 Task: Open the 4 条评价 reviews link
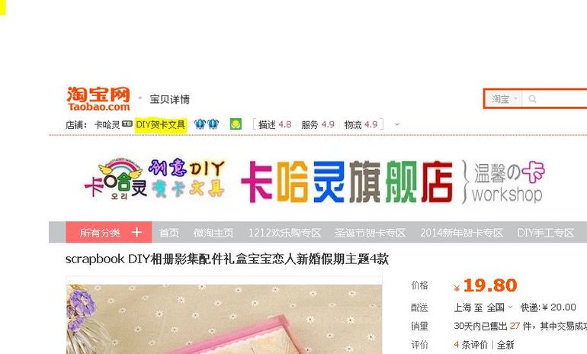click(471, 344)
